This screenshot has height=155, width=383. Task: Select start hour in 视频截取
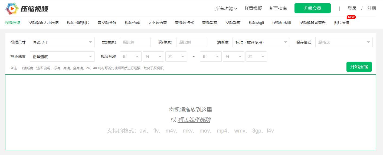coord(131,57)
